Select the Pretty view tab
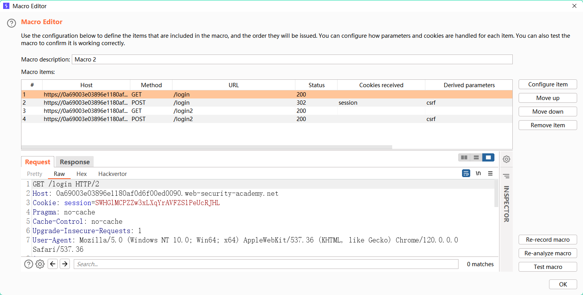583x295 pixels. 35,174
